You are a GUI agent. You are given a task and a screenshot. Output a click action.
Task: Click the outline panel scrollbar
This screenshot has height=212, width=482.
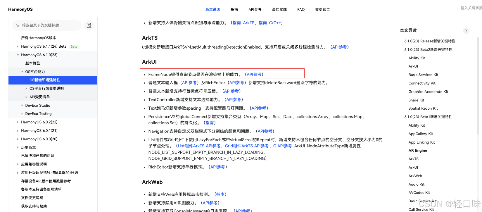pos(478,86)
